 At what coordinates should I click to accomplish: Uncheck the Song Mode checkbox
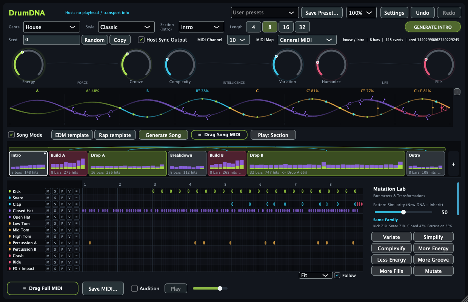(11, 135)
